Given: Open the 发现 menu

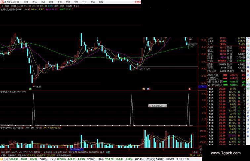Looking at the screenshot, I should pos(68,2).
